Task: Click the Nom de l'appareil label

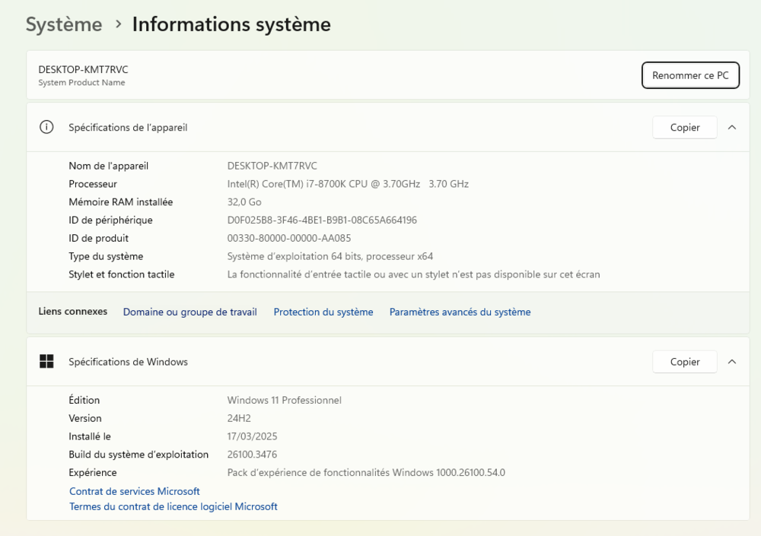Action: point(108,166)
